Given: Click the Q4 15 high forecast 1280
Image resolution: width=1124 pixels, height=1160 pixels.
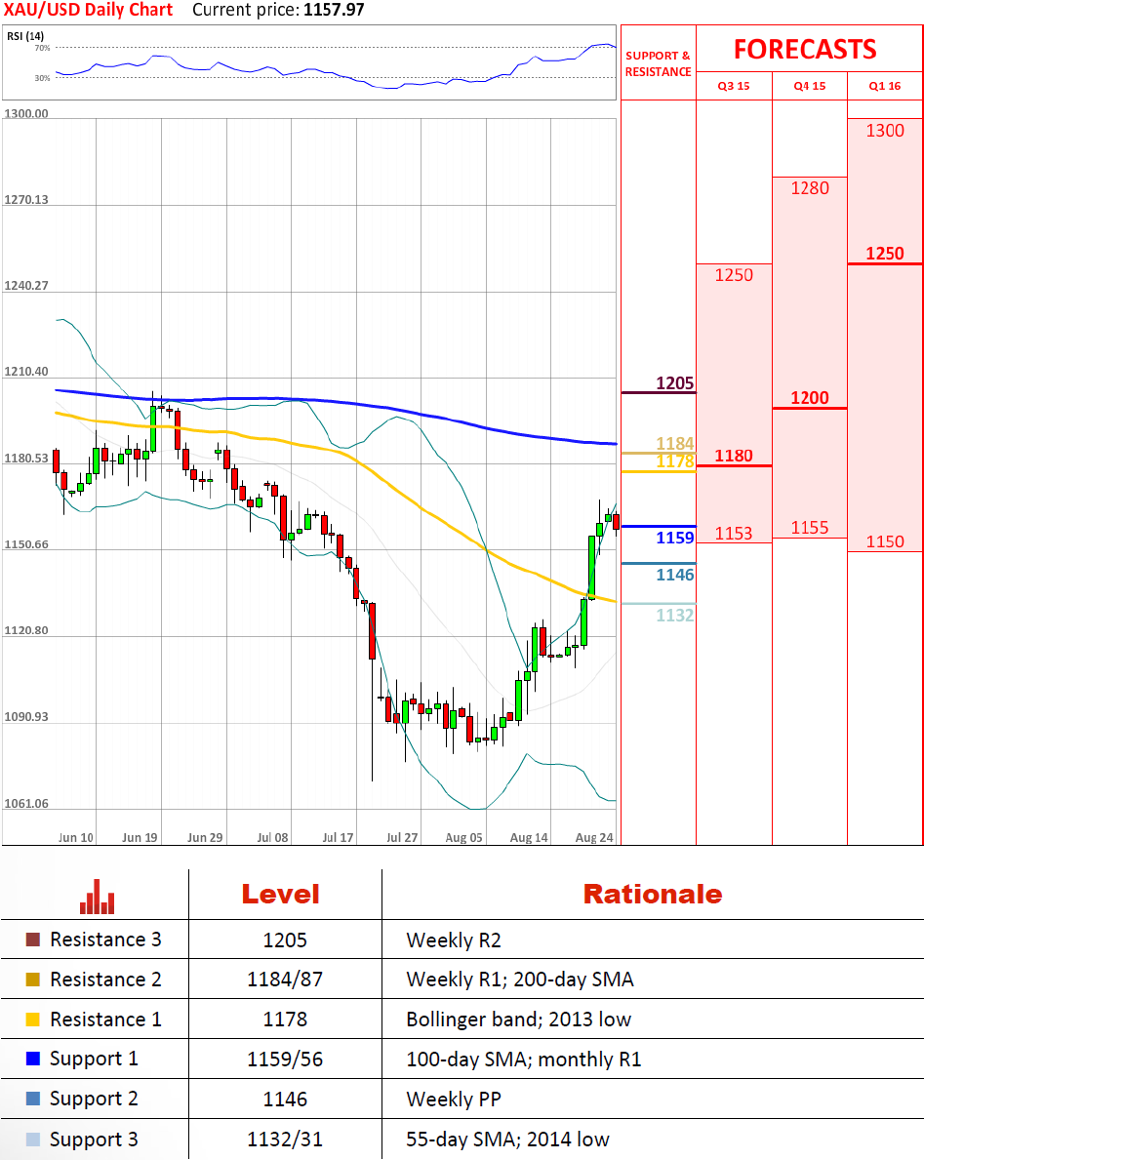Looking at the screenshot, I should click(x=810, y=188).
